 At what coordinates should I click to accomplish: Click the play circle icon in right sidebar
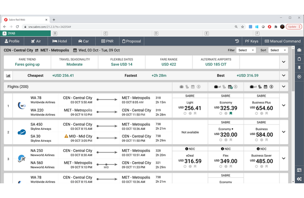pos(299,76)
